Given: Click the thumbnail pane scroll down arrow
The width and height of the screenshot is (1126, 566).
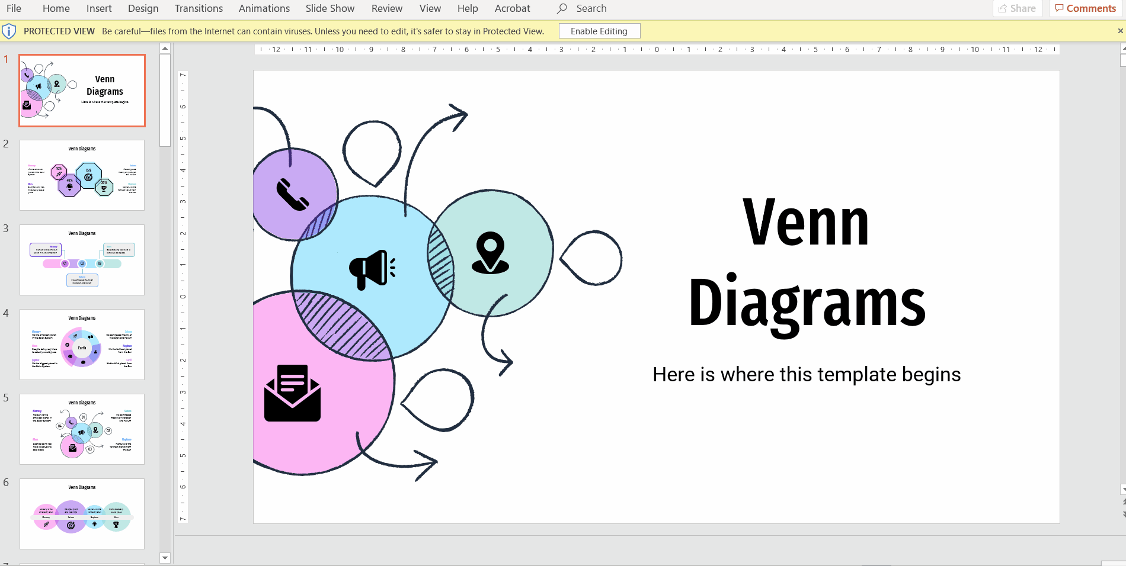Looking at the screenshot, I should [x=165, y=558].
